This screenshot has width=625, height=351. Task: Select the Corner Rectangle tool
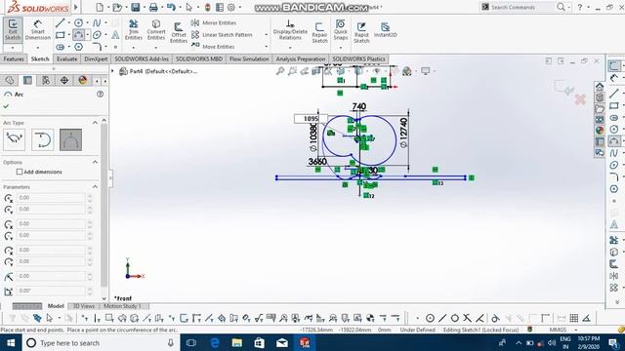click(x=61, y=35)
